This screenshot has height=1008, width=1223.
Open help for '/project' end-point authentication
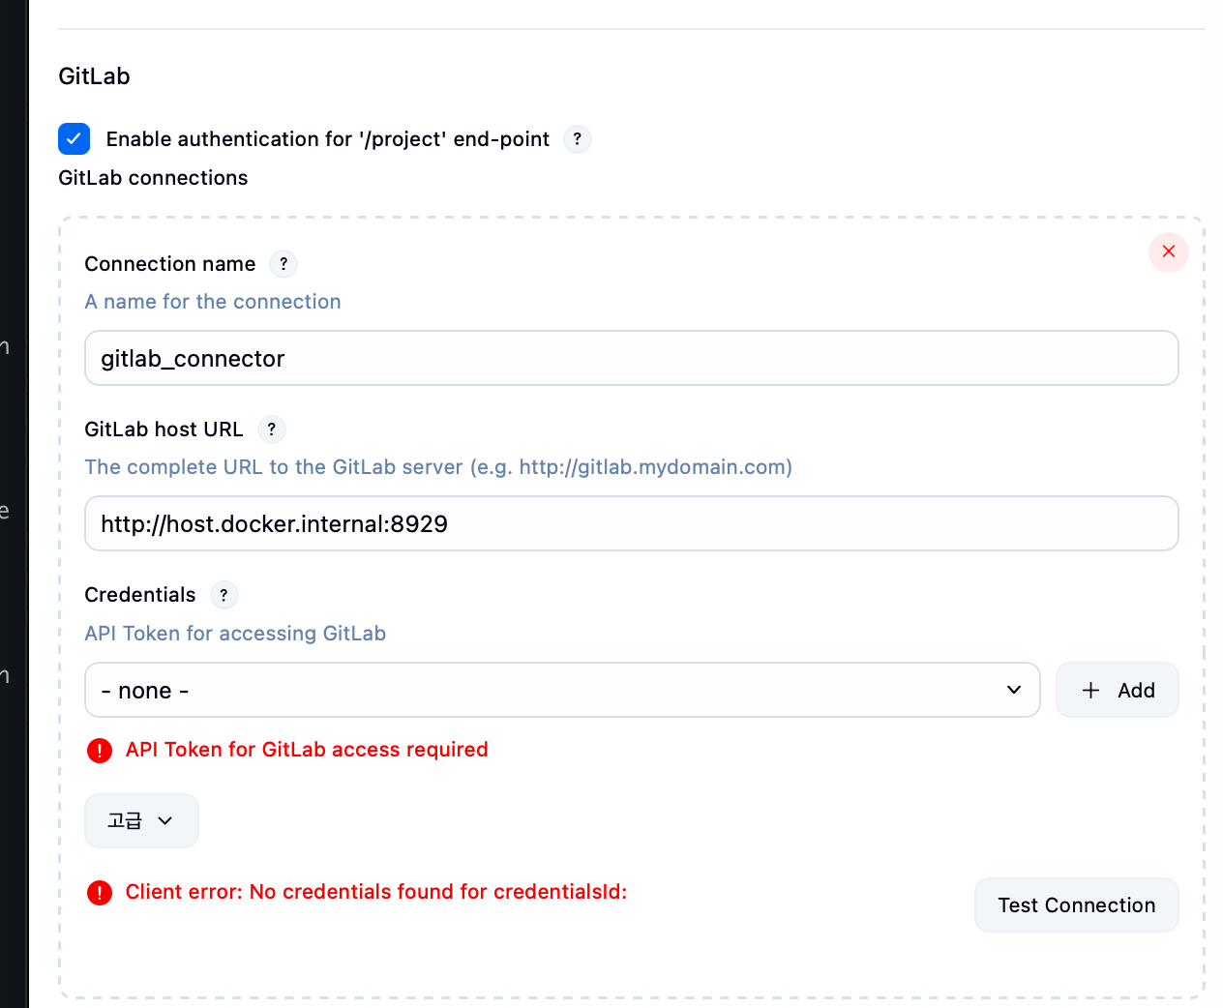tap(577, 139)
